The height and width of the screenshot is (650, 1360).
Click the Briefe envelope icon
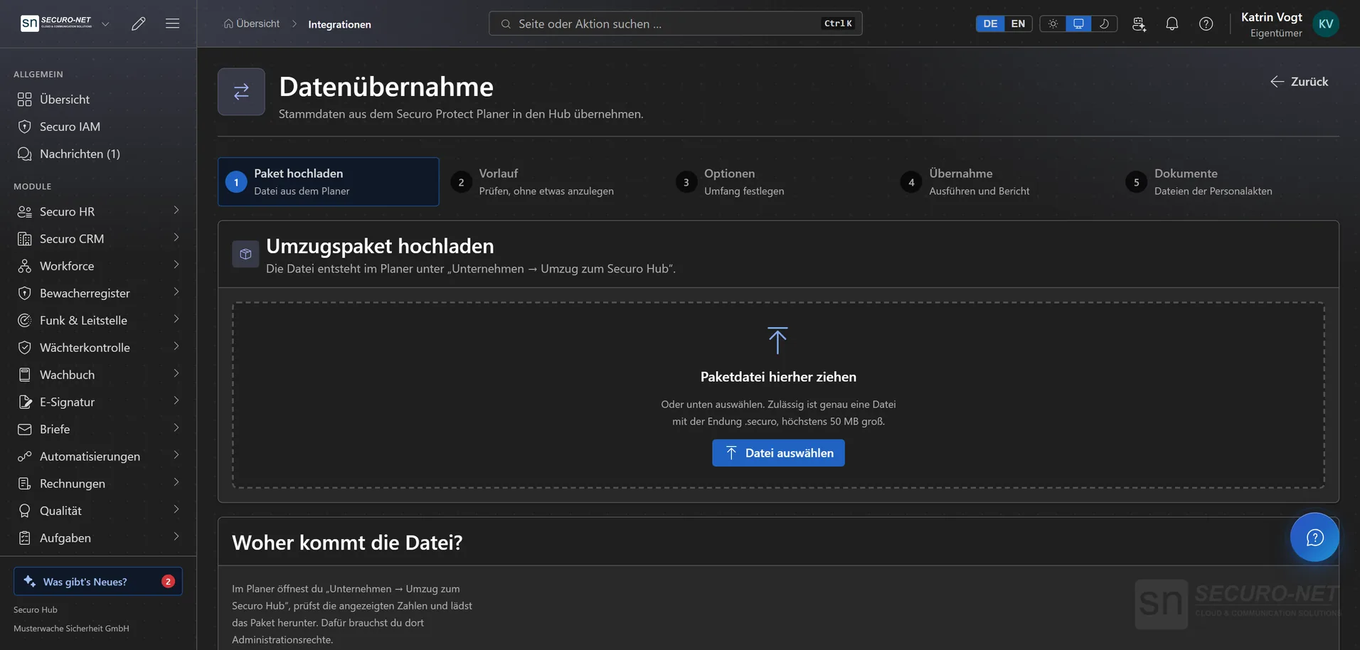[x=25, y=429]
